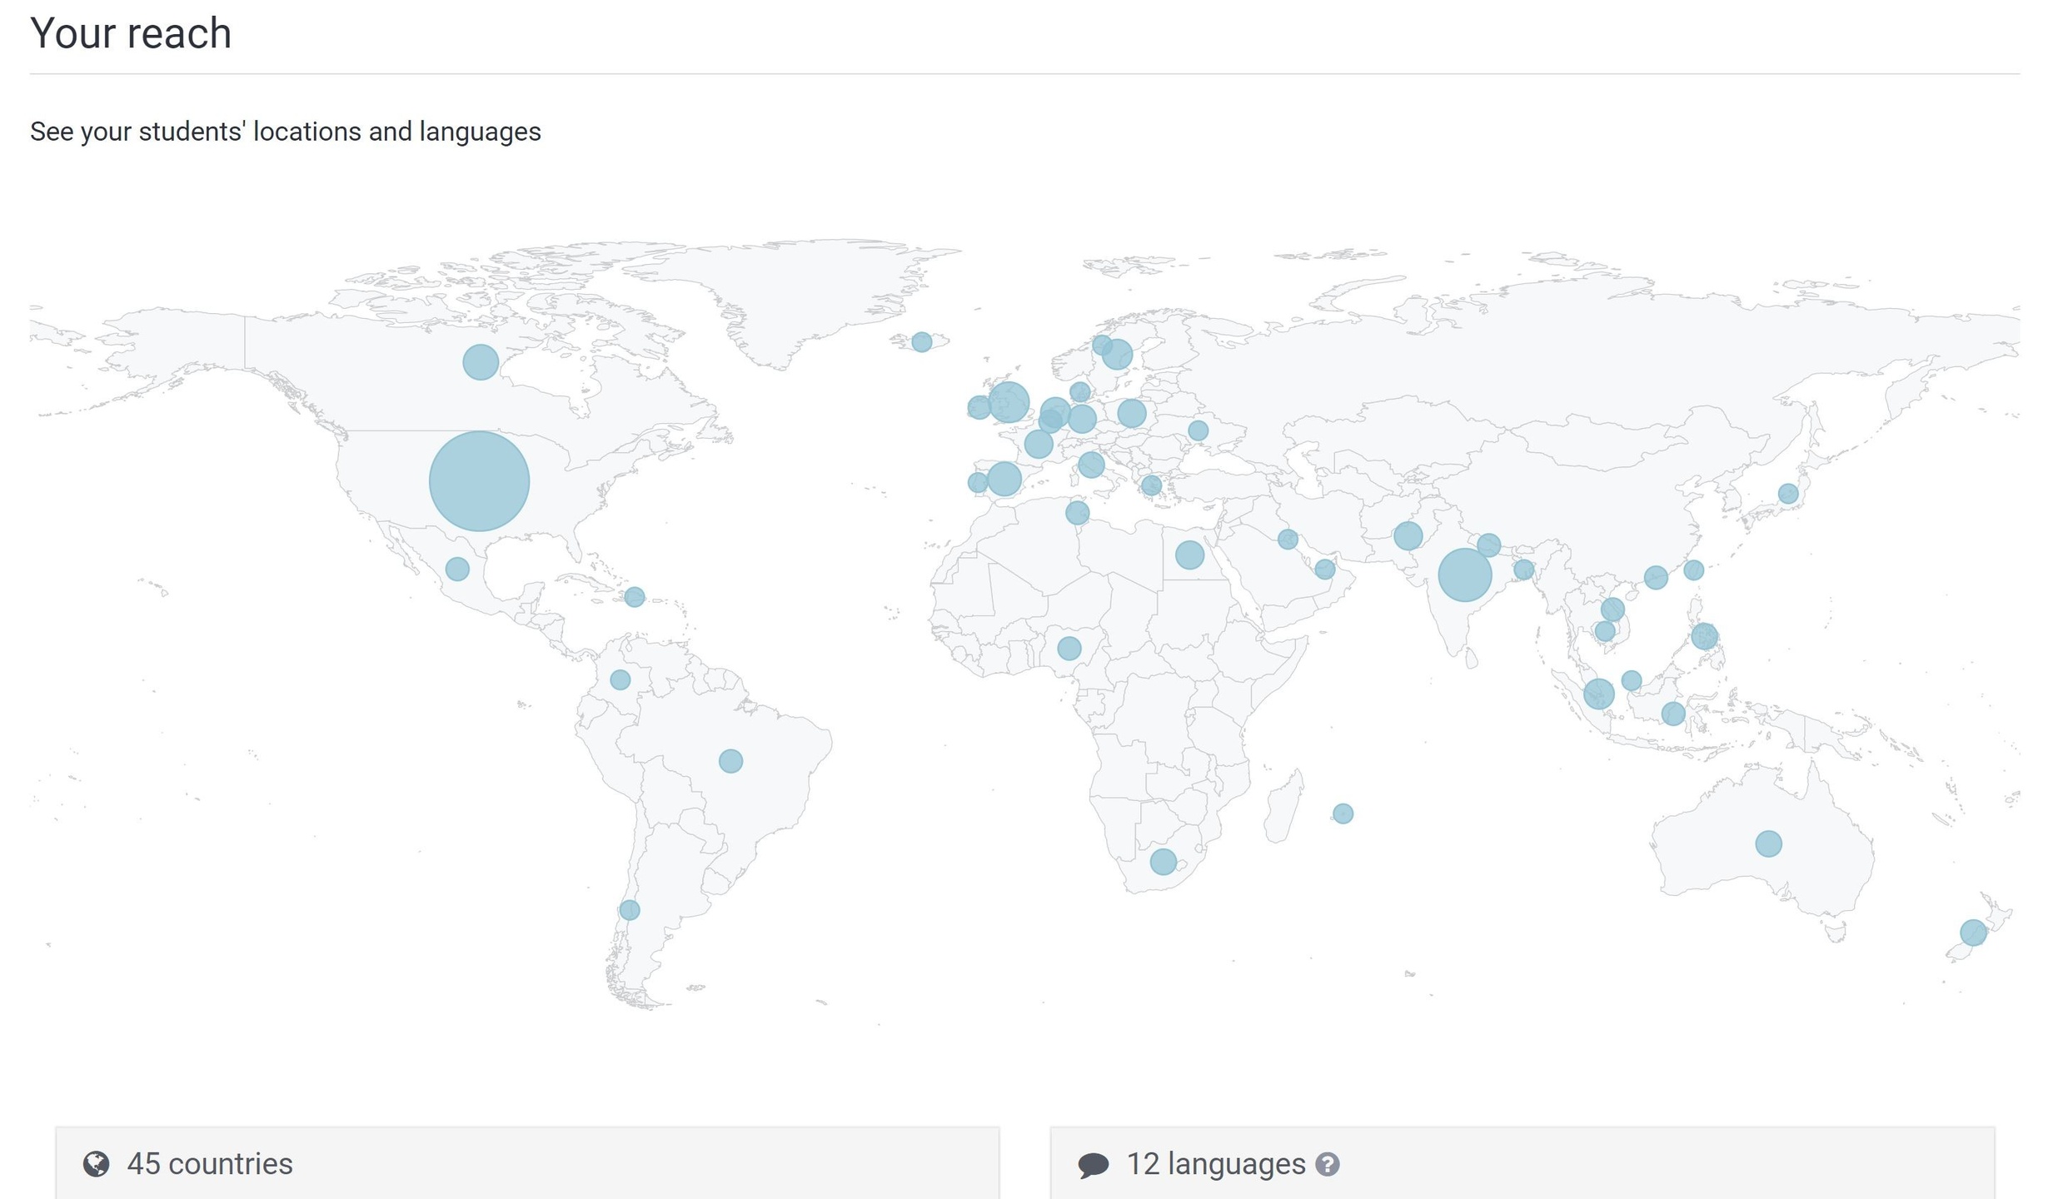
Task: Click the Mauritius bubble east of Madagascar
Action: click(1343, 813)
